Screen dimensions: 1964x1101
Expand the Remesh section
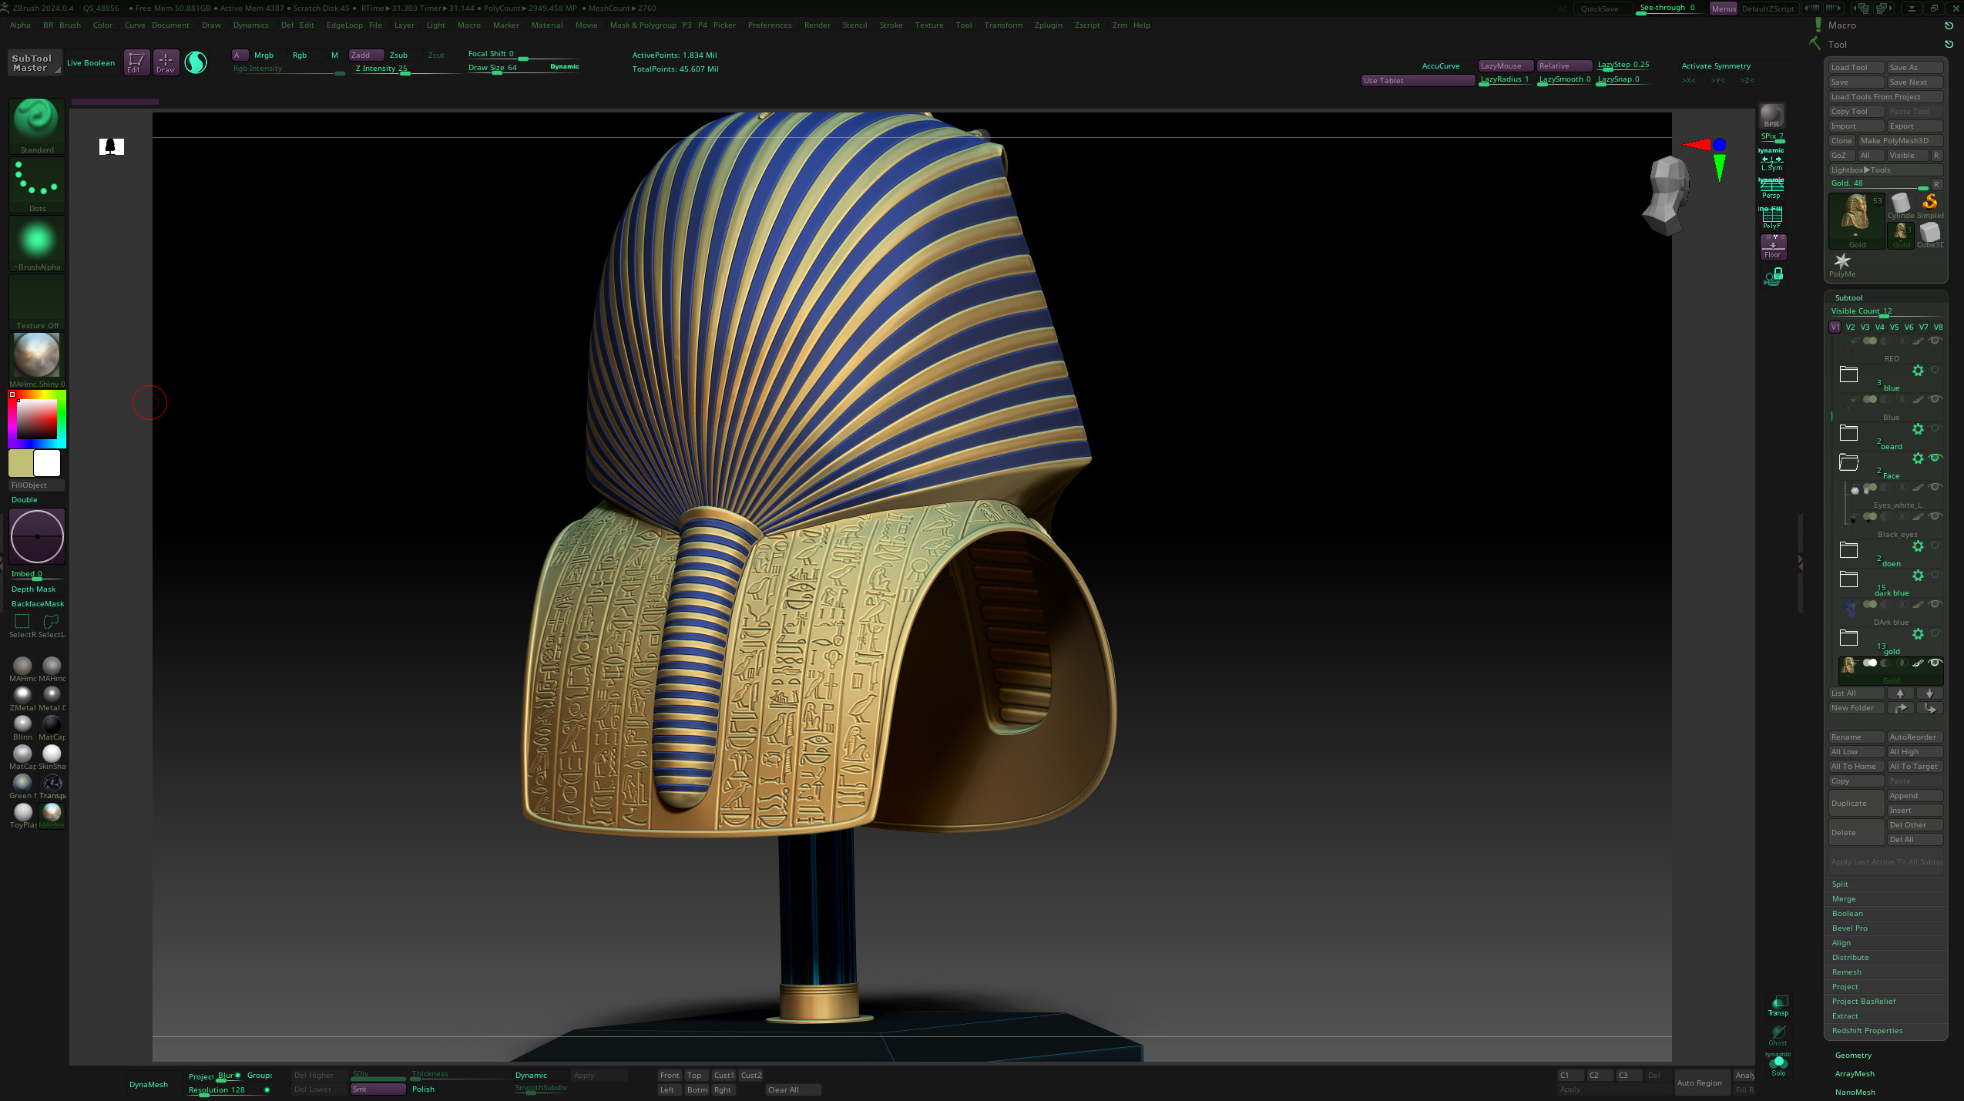click(1847, 972)
